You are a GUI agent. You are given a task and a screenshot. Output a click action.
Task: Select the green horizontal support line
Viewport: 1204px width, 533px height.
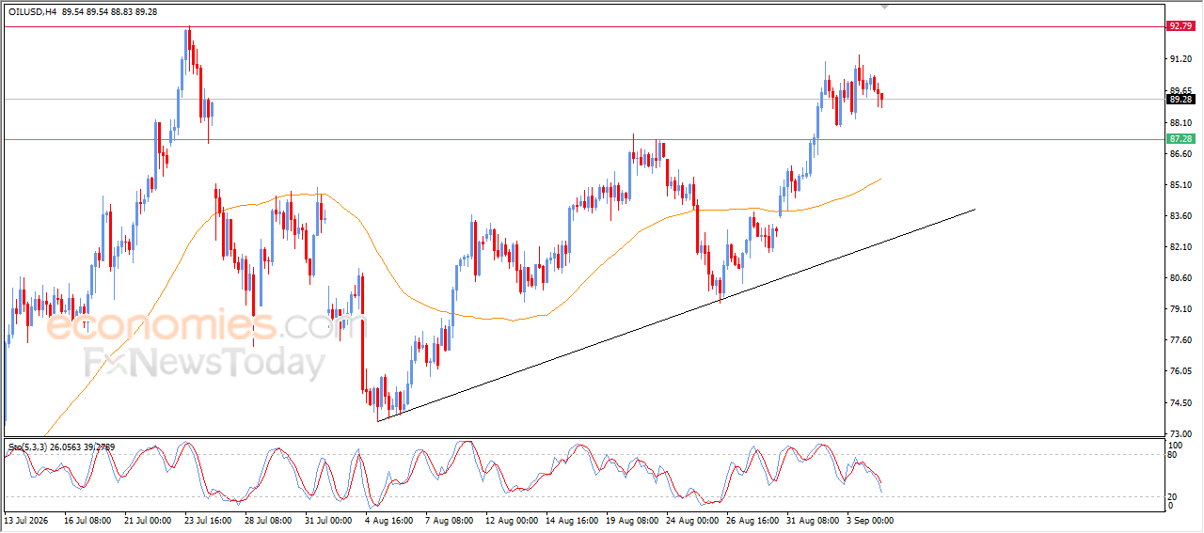[x=583, y=139]
